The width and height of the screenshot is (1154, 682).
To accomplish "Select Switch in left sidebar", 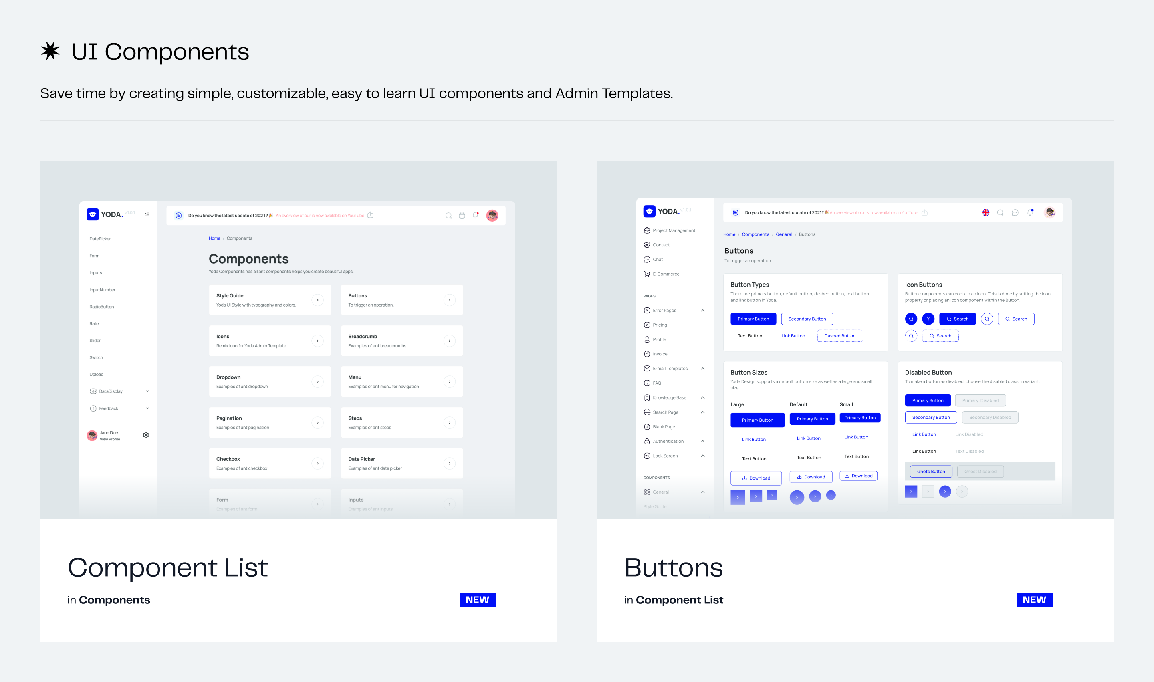I will (96, 358).
